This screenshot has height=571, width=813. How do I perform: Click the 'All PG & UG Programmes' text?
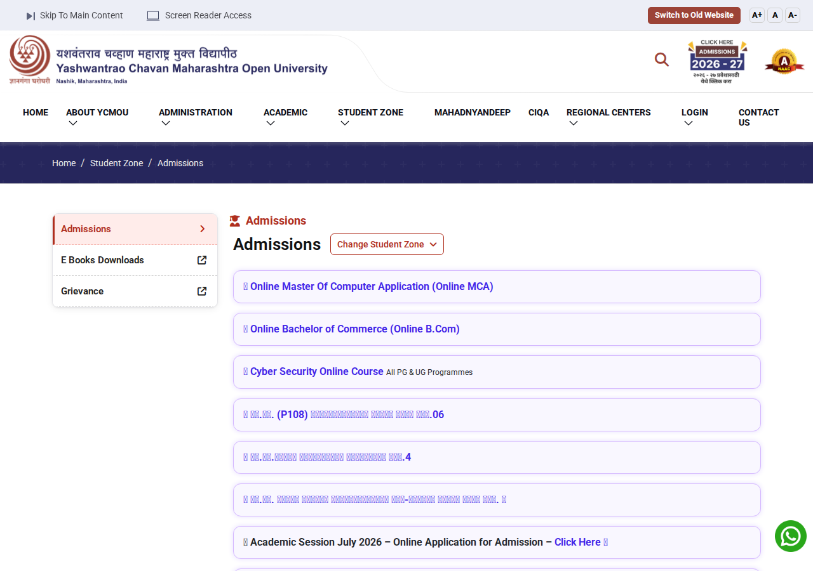tap(429, 372)
